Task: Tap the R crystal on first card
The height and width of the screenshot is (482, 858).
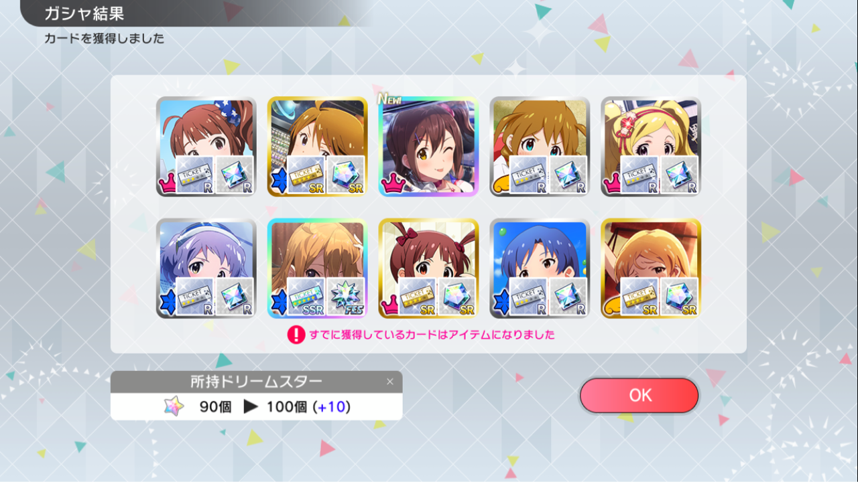Action: [x=235, y=175]
